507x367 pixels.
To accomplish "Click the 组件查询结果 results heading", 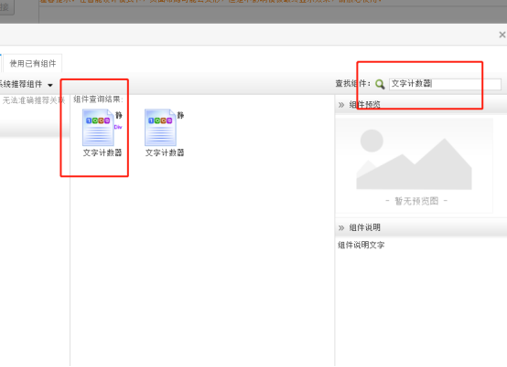I will point(98,100).
